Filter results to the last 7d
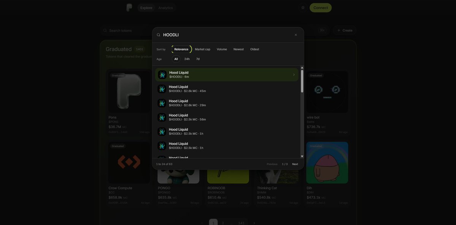This screenshot has height=225, width=456. tap(198, 59)
